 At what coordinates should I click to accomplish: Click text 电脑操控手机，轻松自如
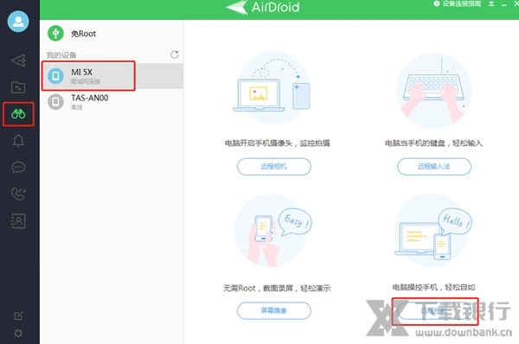pos(433,287)
